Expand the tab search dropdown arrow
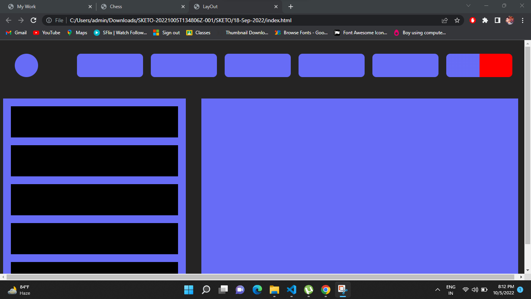The height and width of the screenshot is (299, 531). 468,6
